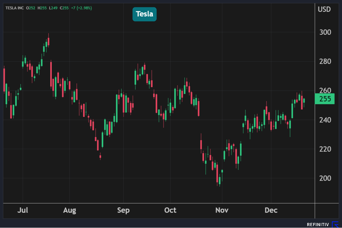Select the Jul label on time axis
342x228 pixels.
pyautogui.click(x=23, y=210)
